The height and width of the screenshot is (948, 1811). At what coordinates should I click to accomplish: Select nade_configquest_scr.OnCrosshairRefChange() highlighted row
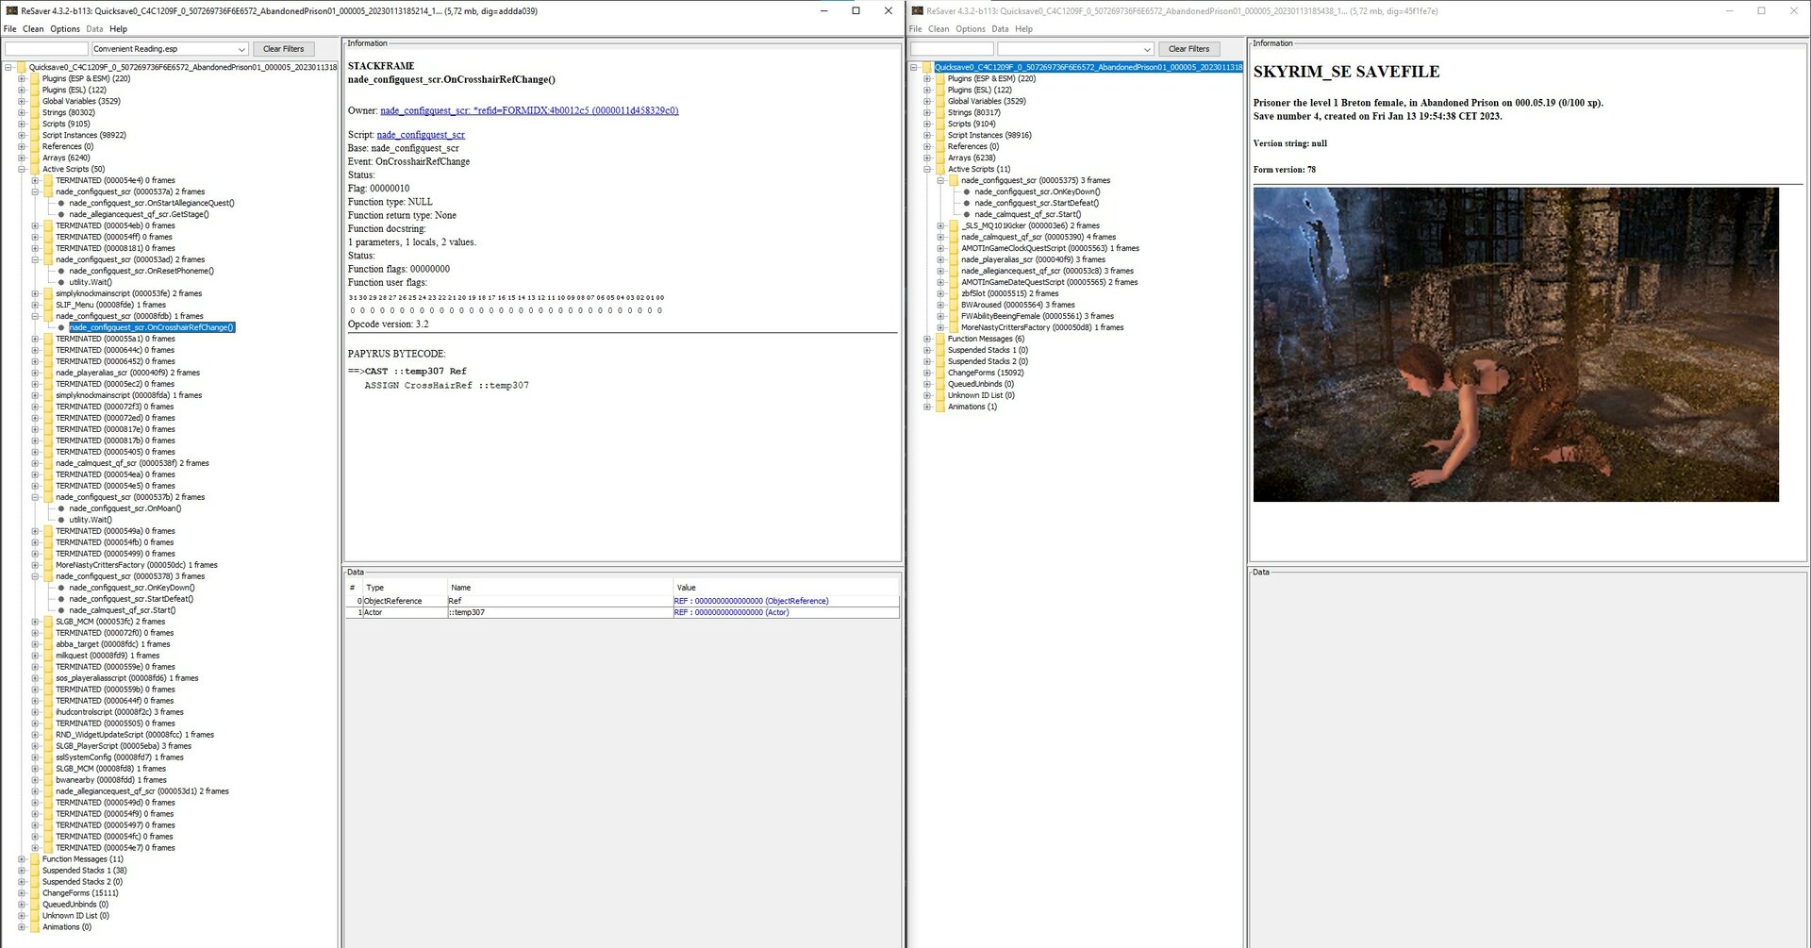152,327
